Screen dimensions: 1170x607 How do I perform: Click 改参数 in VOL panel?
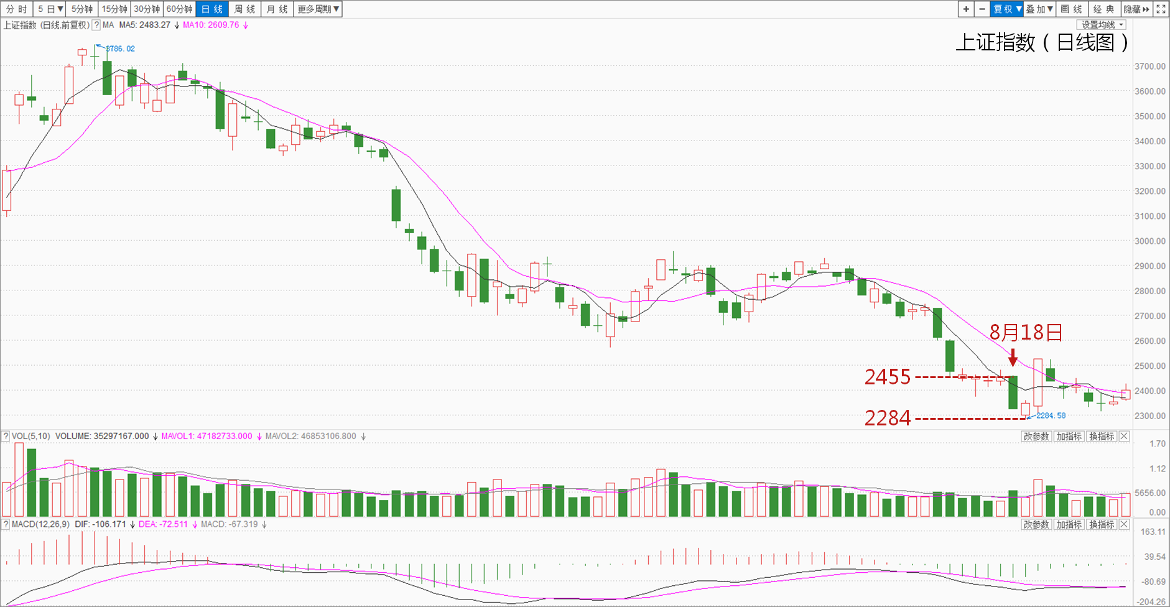1036,437
